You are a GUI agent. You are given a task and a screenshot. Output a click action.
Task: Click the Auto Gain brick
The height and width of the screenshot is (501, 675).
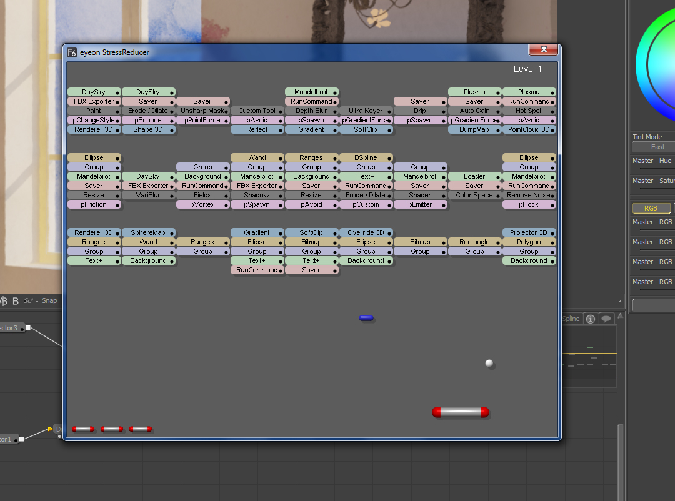point(475,111)
